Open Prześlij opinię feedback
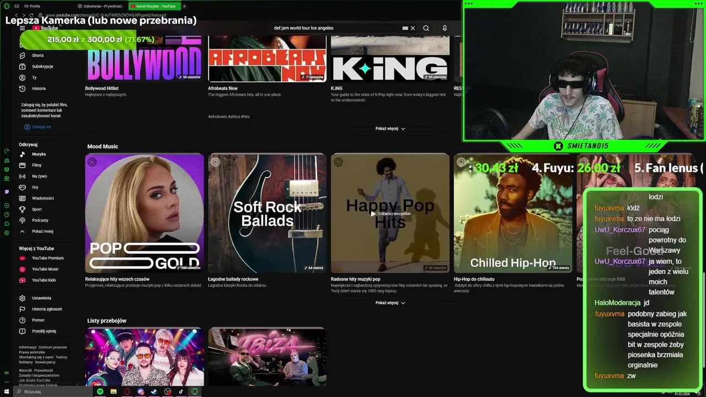706x397 pixels. (44, 331)
